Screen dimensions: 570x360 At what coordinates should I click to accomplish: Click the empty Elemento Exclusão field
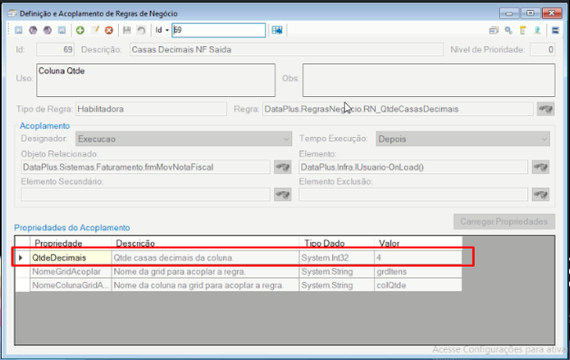pos(413,194)
